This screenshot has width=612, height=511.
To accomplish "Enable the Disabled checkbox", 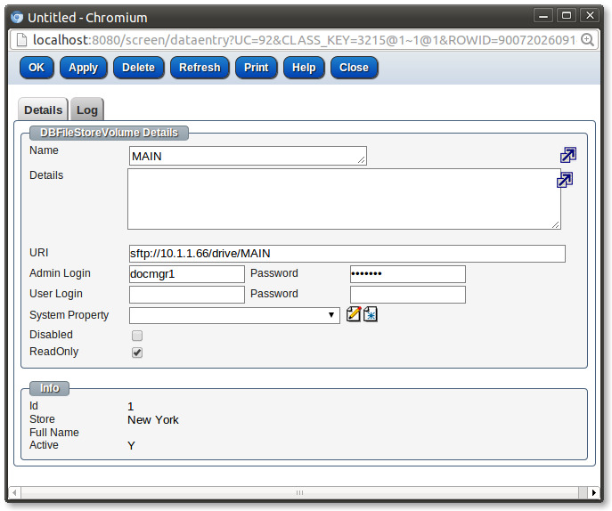I will (137, 336).
